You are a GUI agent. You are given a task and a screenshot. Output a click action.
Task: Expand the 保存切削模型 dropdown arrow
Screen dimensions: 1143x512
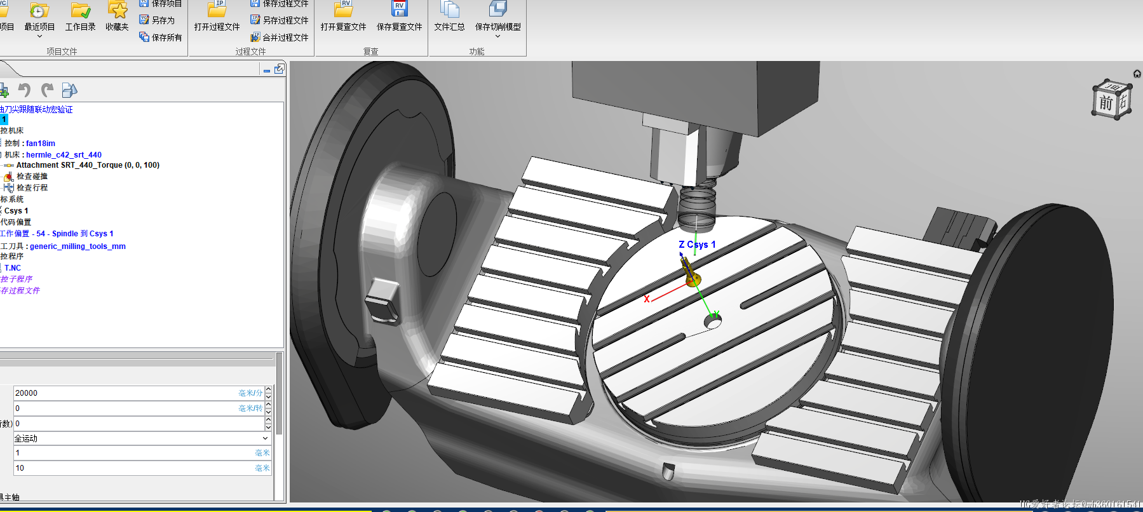(497, 37)
